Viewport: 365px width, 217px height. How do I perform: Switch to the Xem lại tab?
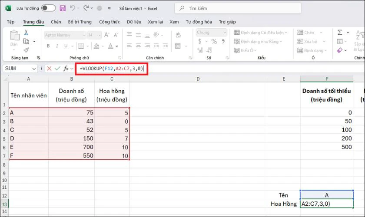pyautogui.click(x=155, y=22)
